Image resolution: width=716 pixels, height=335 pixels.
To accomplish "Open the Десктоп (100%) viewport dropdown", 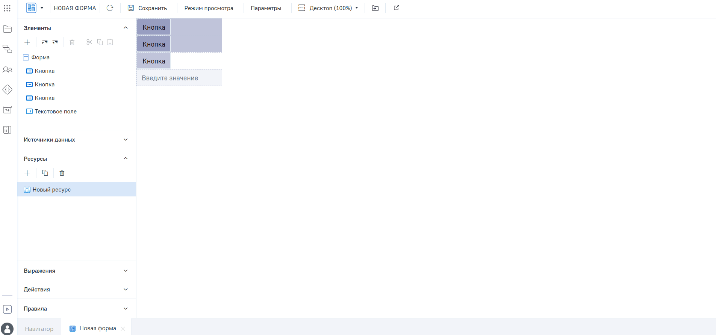I will point(328,8).
